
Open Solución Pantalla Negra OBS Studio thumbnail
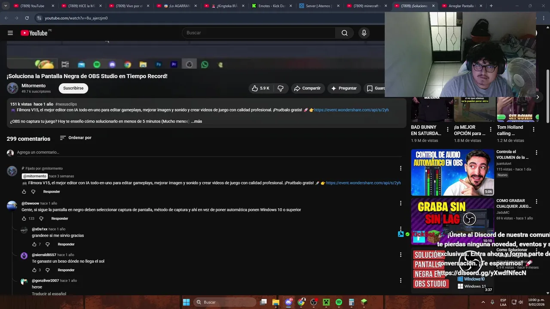452,270
